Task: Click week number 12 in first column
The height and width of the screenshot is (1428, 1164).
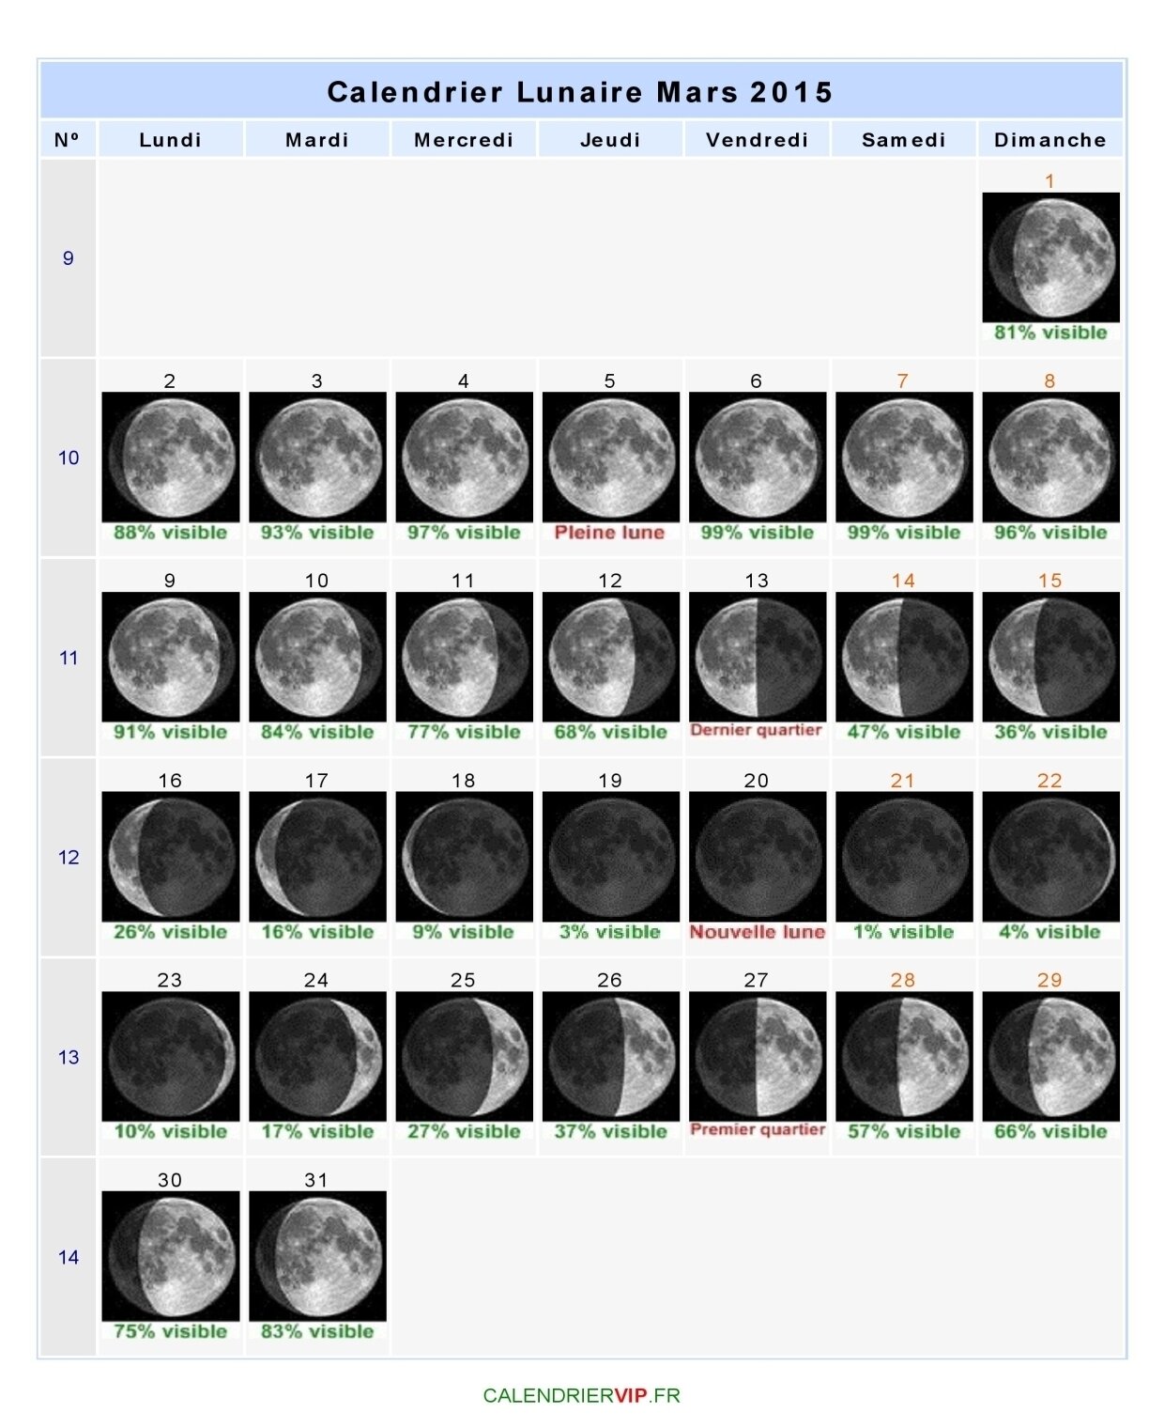Action: tap(69, 858)
